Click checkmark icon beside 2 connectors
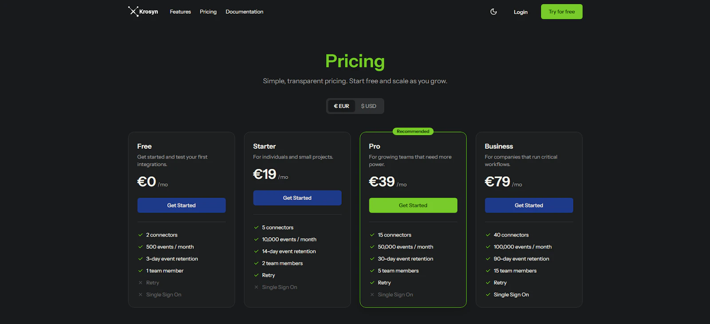This screenshot has width=710, height=324. point(141,235)
